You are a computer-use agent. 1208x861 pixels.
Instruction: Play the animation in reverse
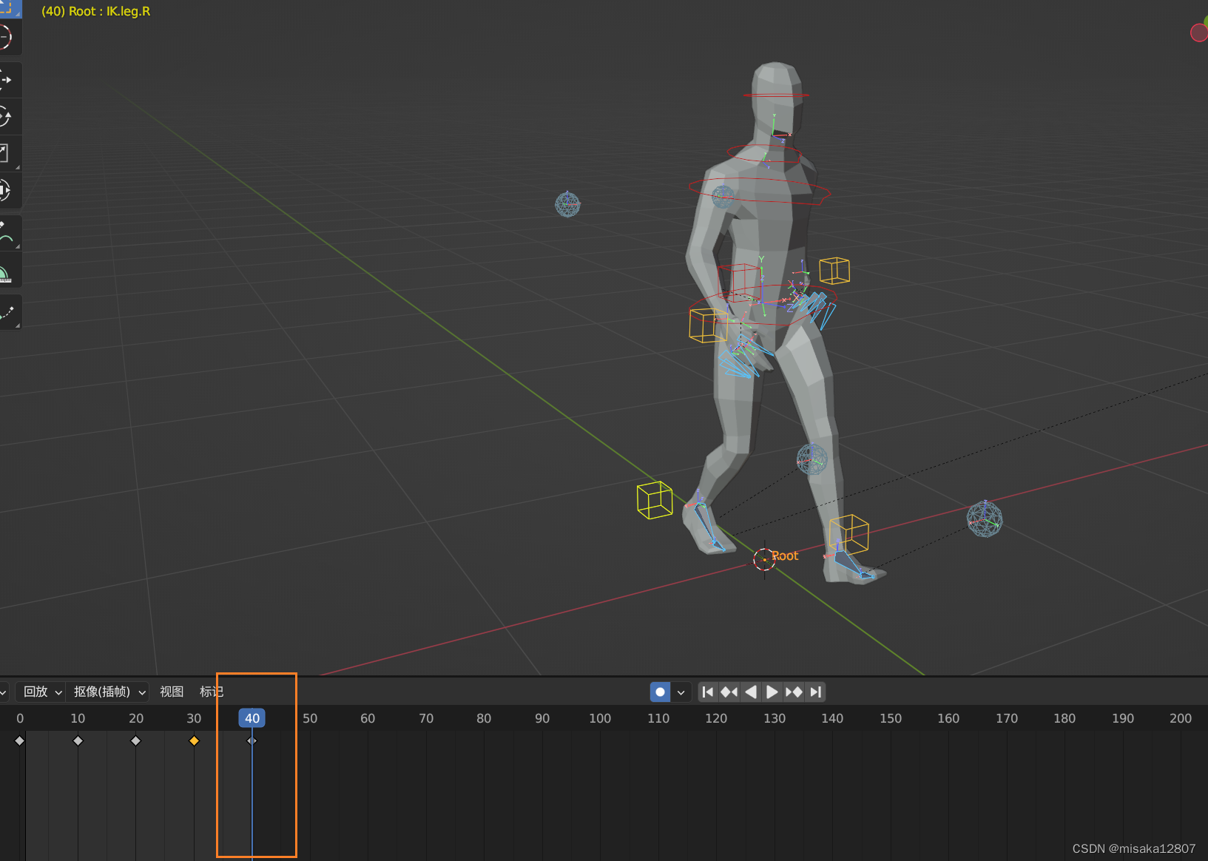pos(751,692)
